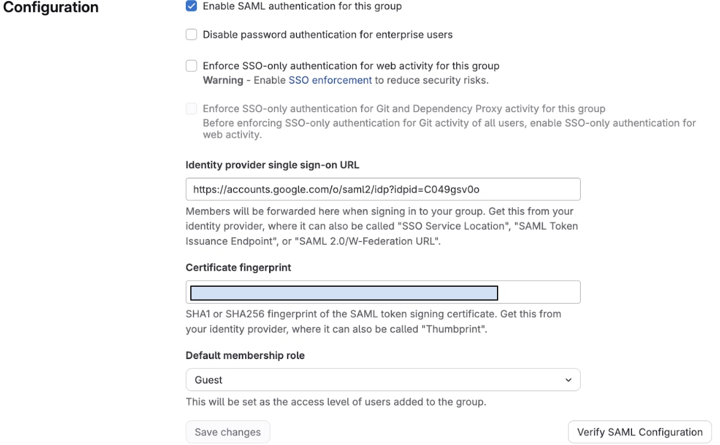Check Enforce SSO-only authentication for web activity

[191, 65]
